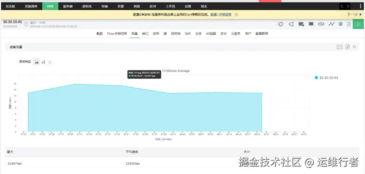This screenshot has width=365, height=174.
Task: Export page via header PDF icon
Action: [x=349, y=24]
